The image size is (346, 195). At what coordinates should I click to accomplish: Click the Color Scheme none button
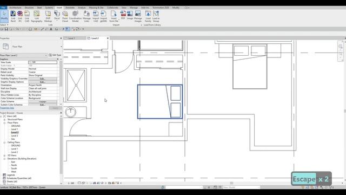pos(43,101)
